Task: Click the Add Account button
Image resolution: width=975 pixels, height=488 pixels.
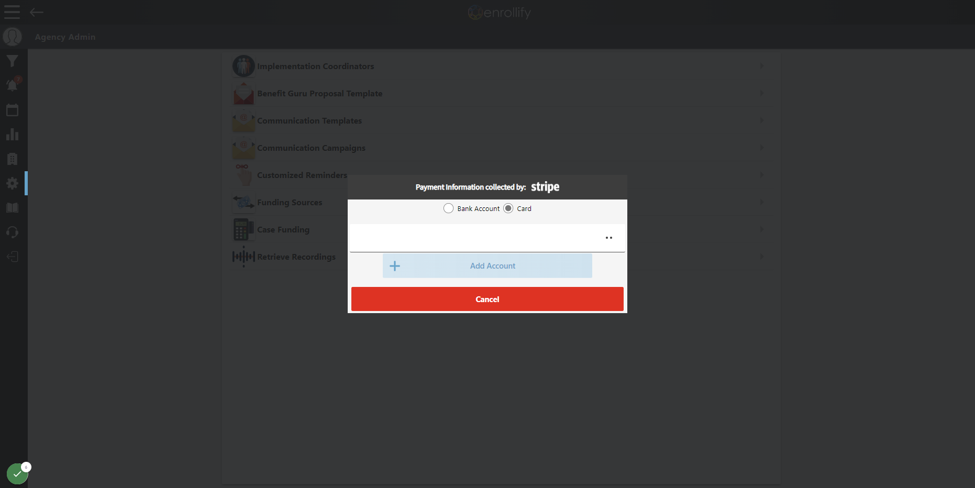Action: [x=487, y=266]
